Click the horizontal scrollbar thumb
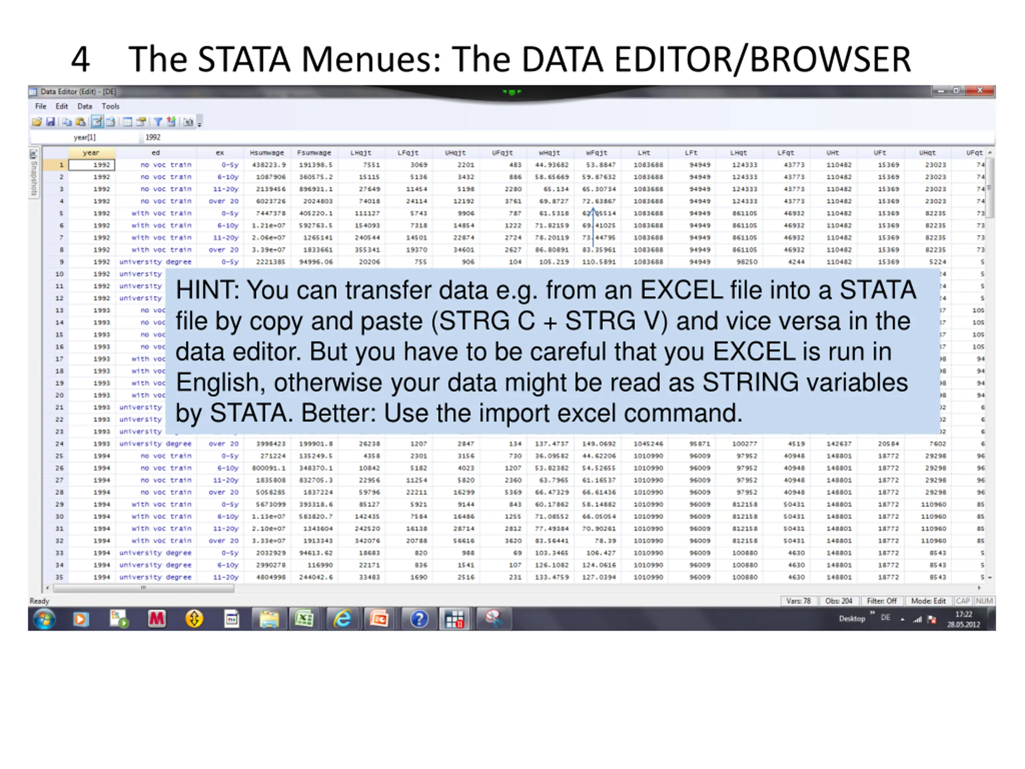Image resolution: width=1025 pixels, height=769 pixels. click(144, 588)
